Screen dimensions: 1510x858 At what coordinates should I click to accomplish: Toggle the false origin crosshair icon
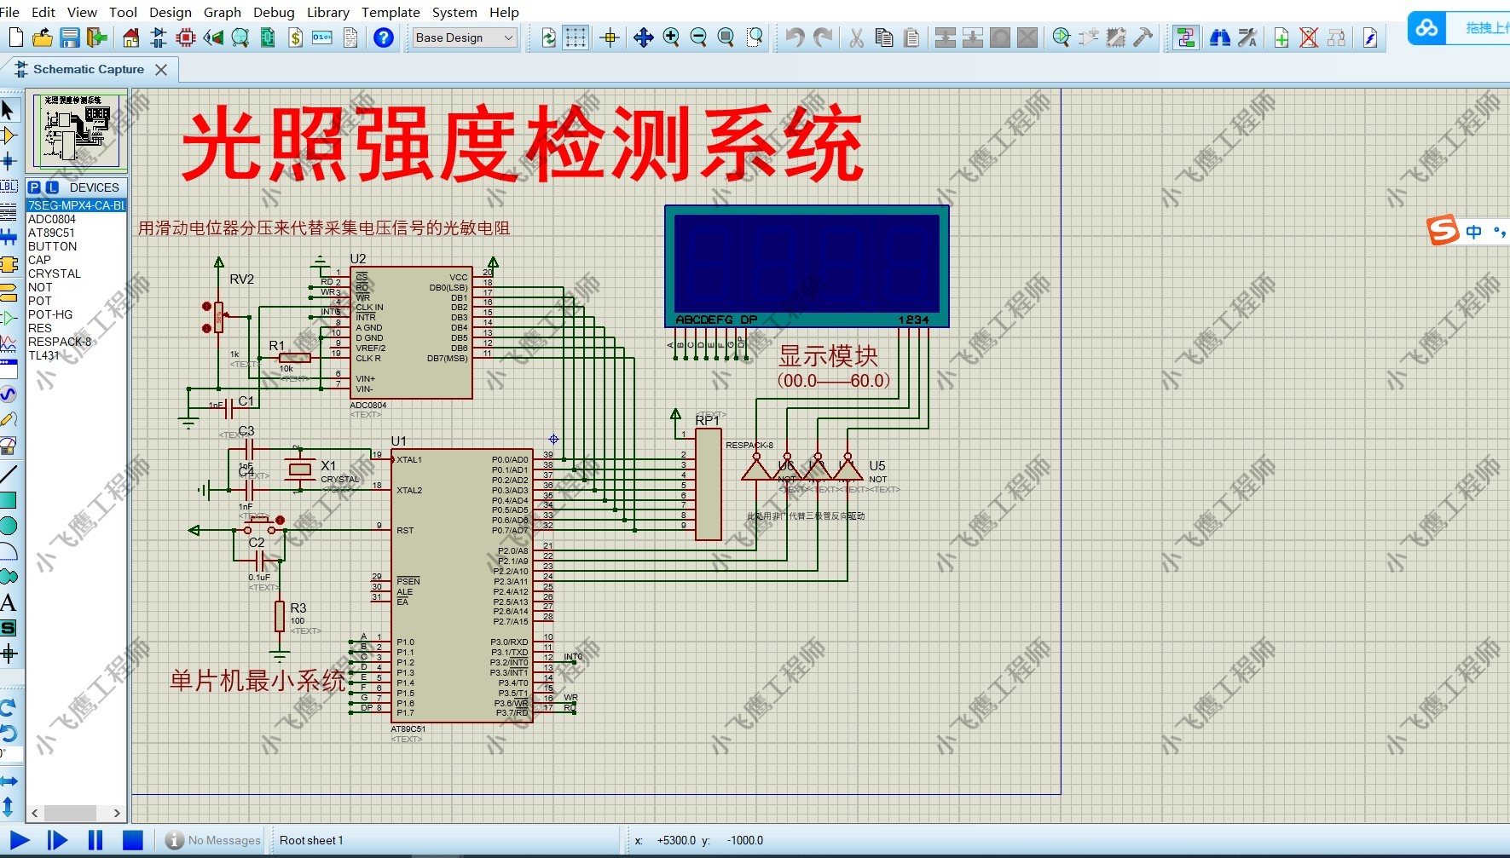coord(610,37)
